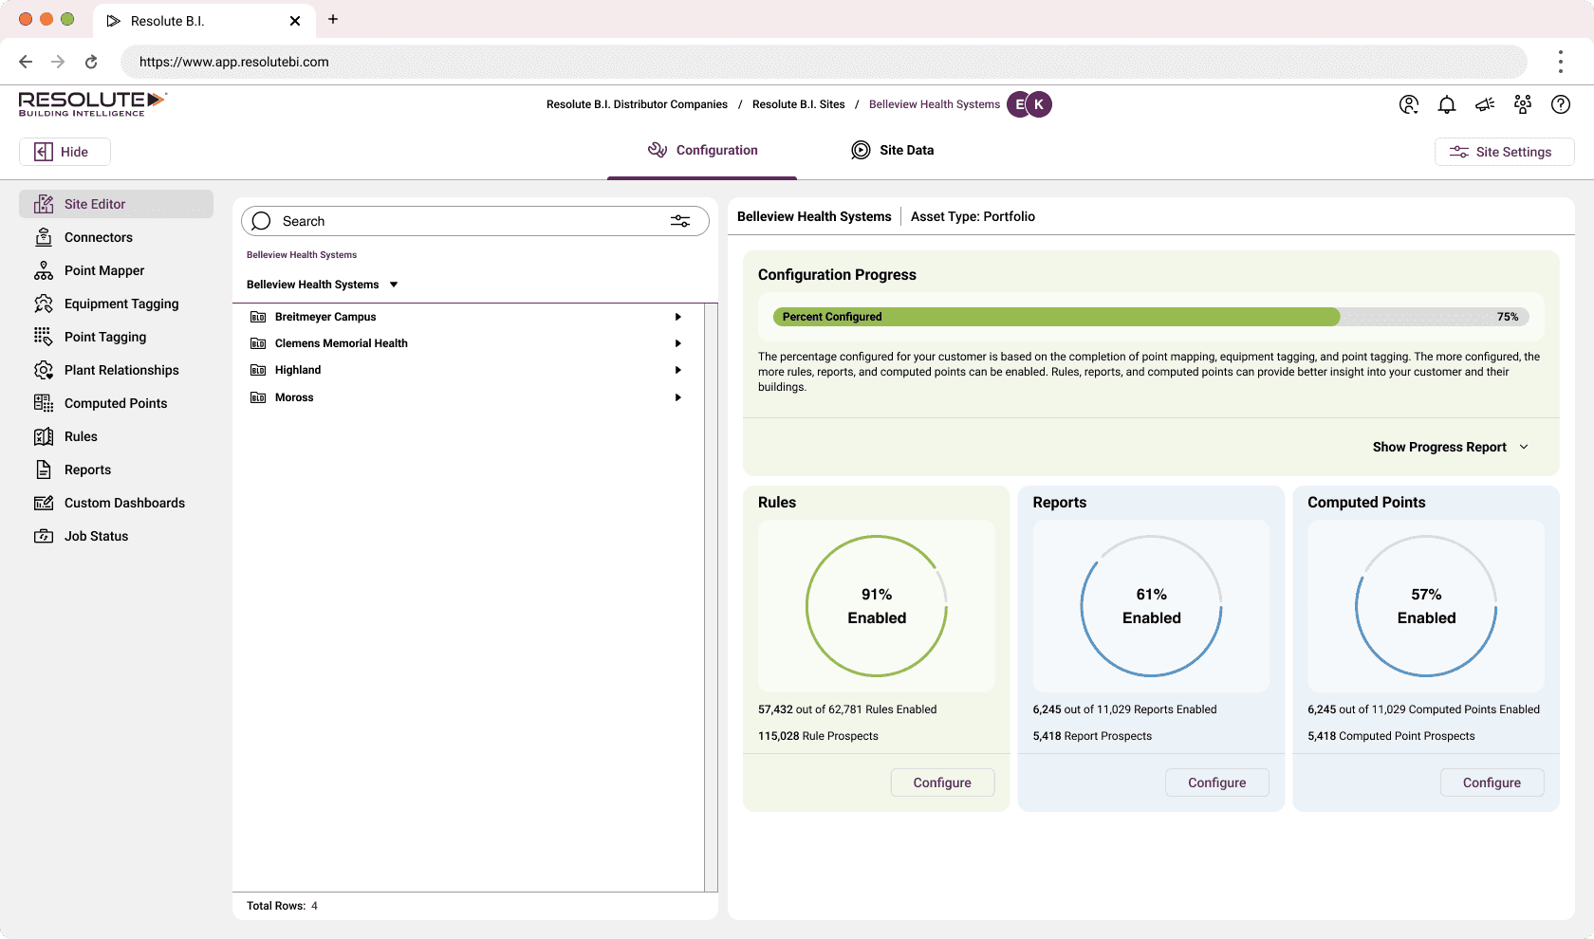The height and width of the screenshot is (939, 1594).
Task: Click the team members group icon
Action: click(x=1523, y=105)
